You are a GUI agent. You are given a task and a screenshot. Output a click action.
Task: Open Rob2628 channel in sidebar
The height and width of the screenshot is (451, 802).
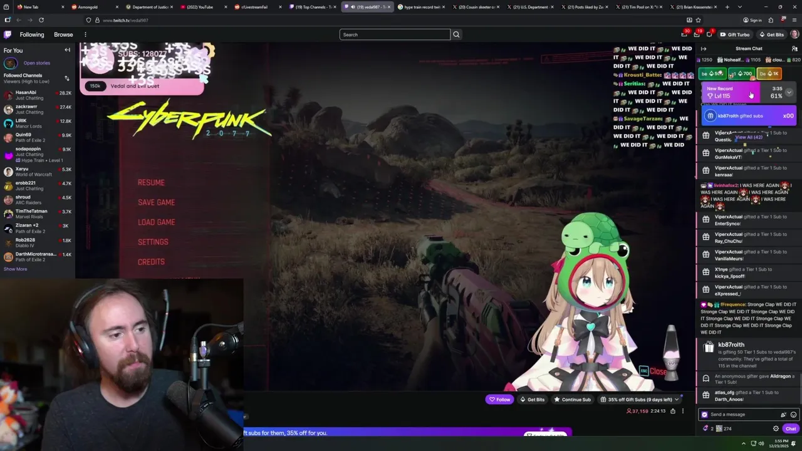click(x=38, y=242)
